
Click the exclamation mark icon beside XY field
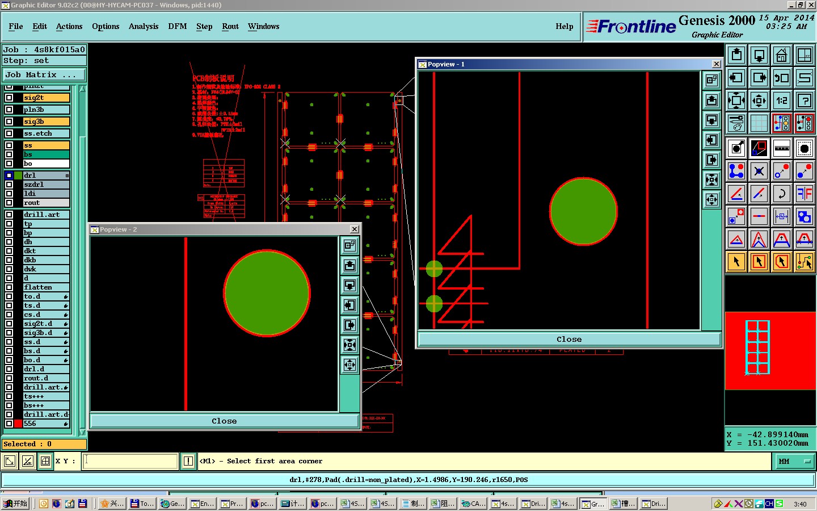[188, 461]
